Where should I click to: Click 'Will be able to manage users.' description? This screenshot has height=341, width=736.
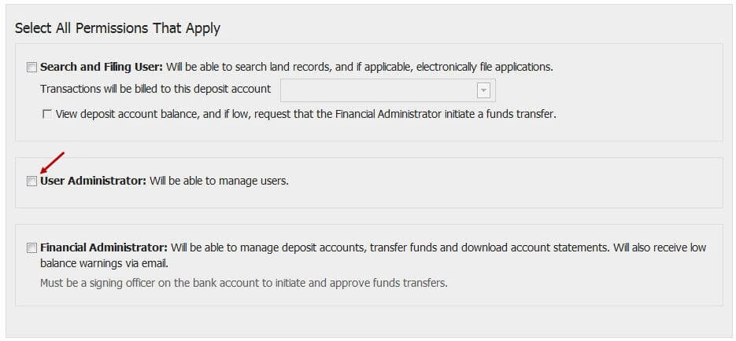219,181
